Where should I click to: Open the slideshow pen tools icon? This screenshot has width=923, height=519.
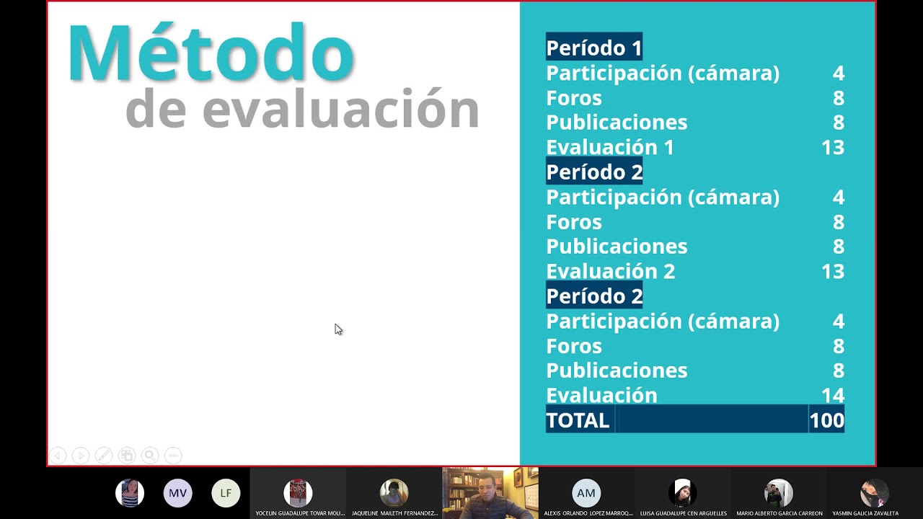(104, 456)
